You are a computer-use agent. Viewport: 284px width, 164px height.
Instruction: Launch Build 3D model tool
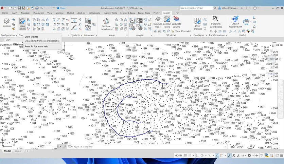[x=158, y=22]
